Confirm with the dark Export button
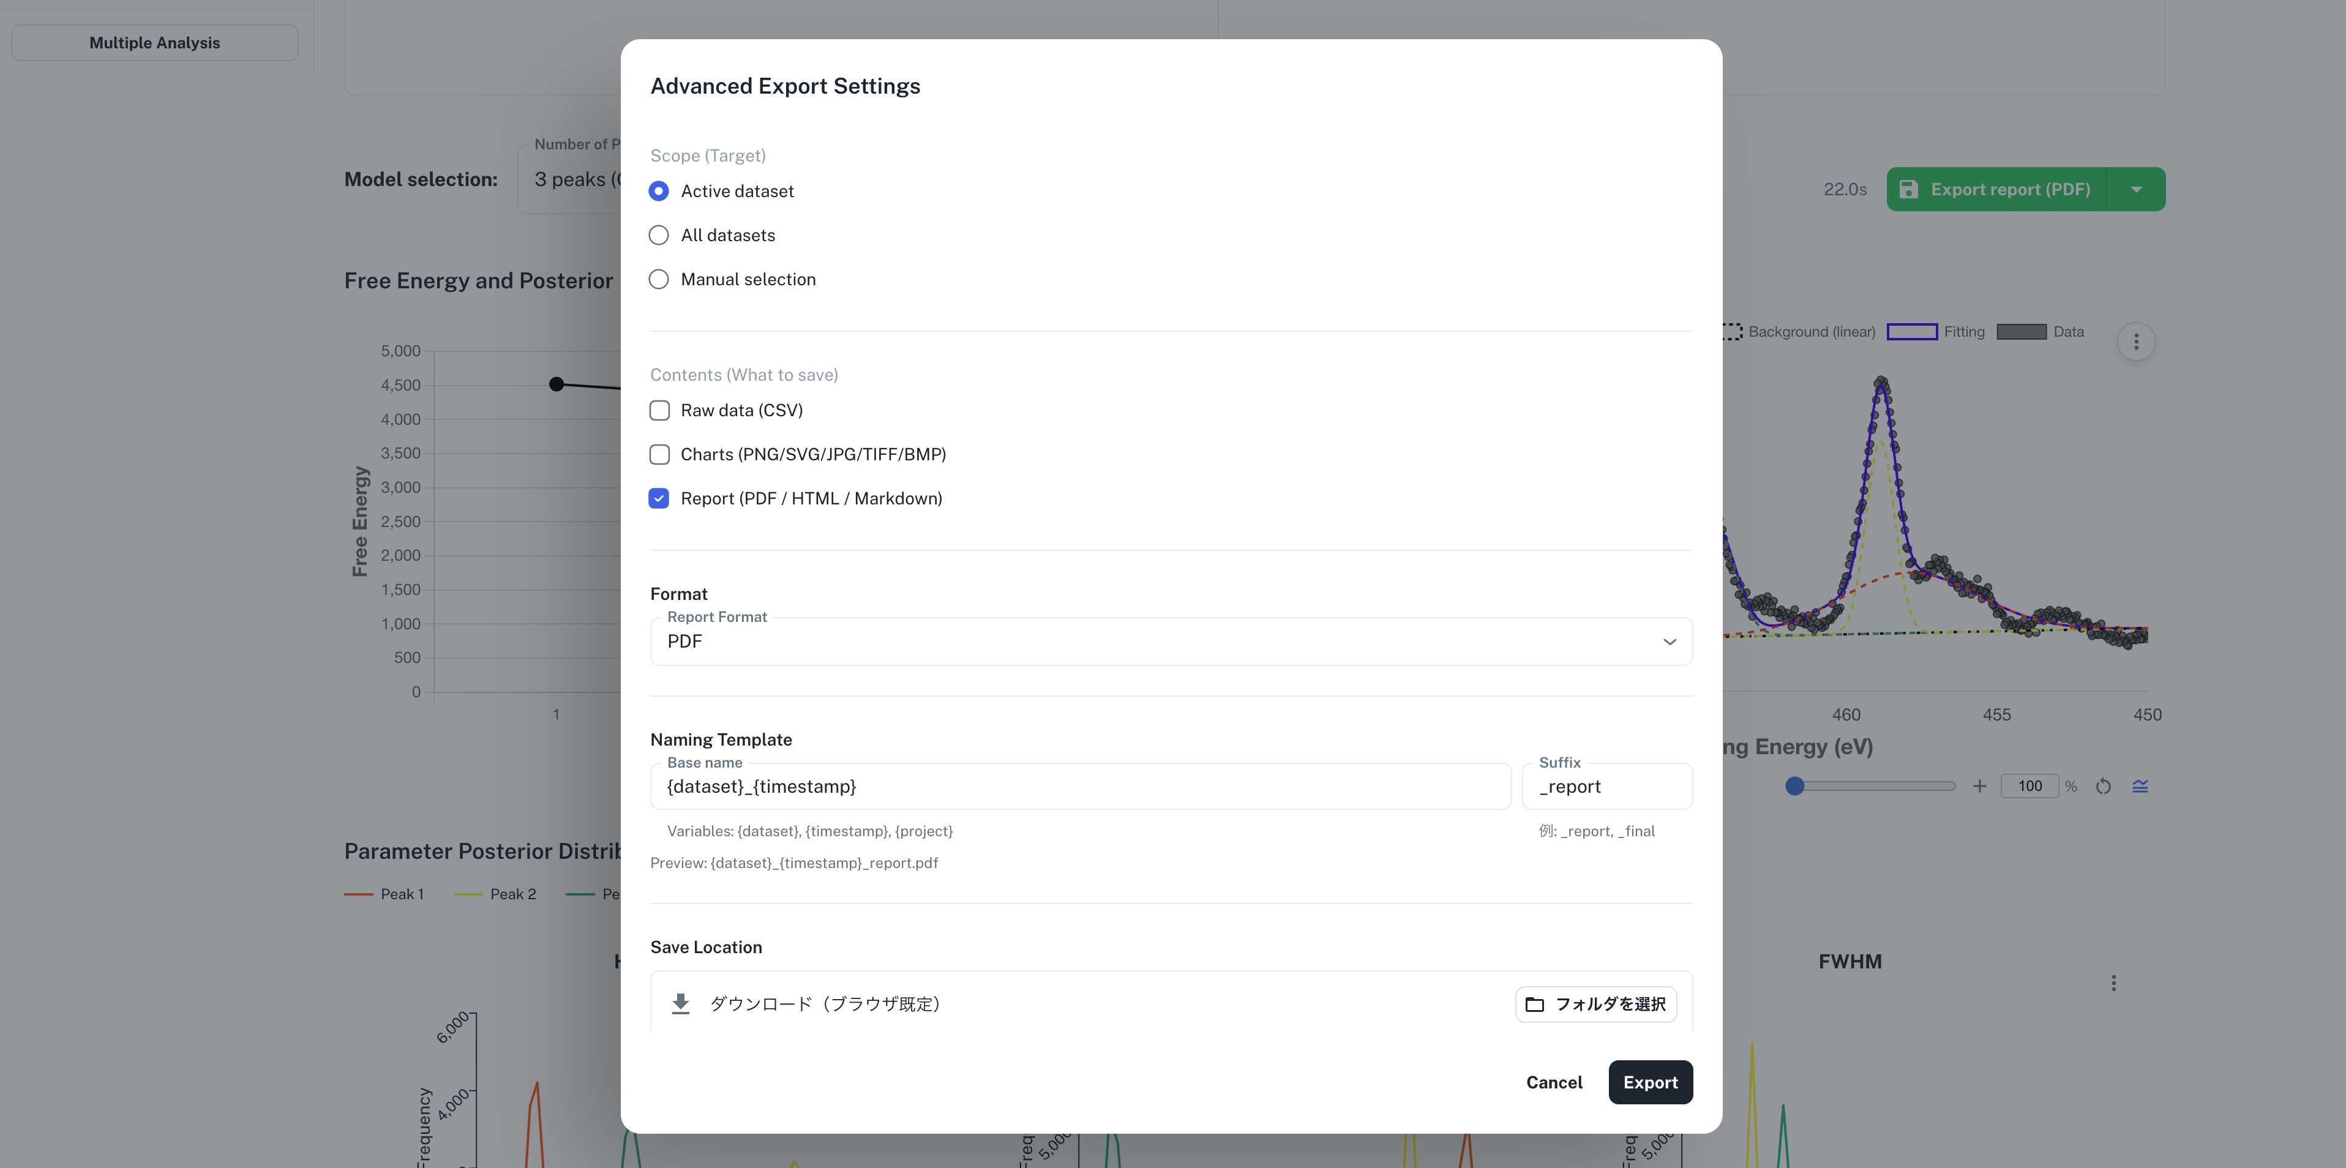2346x1168 pixels. pos(1650,1082)
